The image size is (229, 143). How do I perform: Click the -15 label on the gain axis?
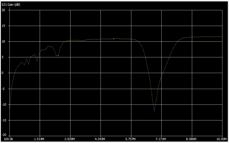[x=3, y=120]
